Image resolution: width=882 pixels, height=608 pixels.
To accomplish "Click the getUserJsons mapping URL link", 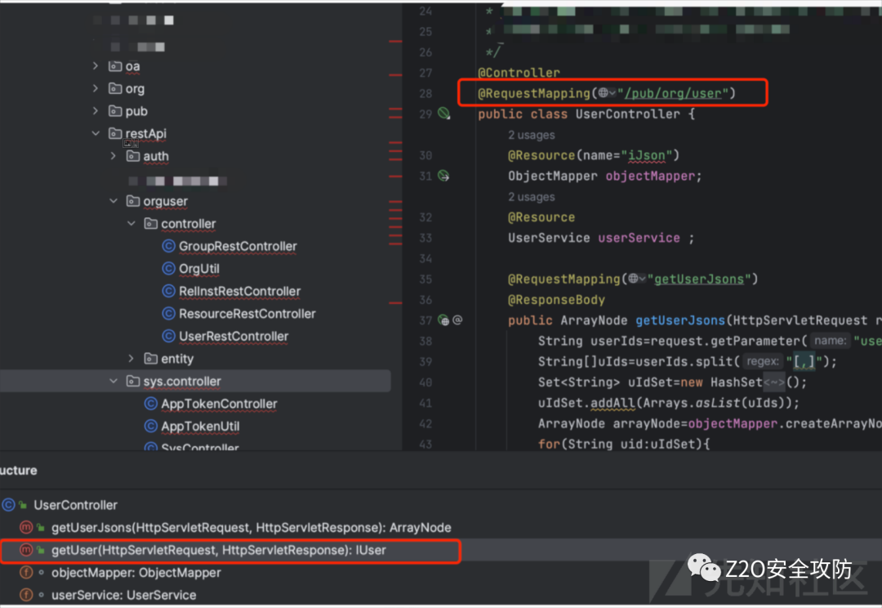I will [698, 279].
